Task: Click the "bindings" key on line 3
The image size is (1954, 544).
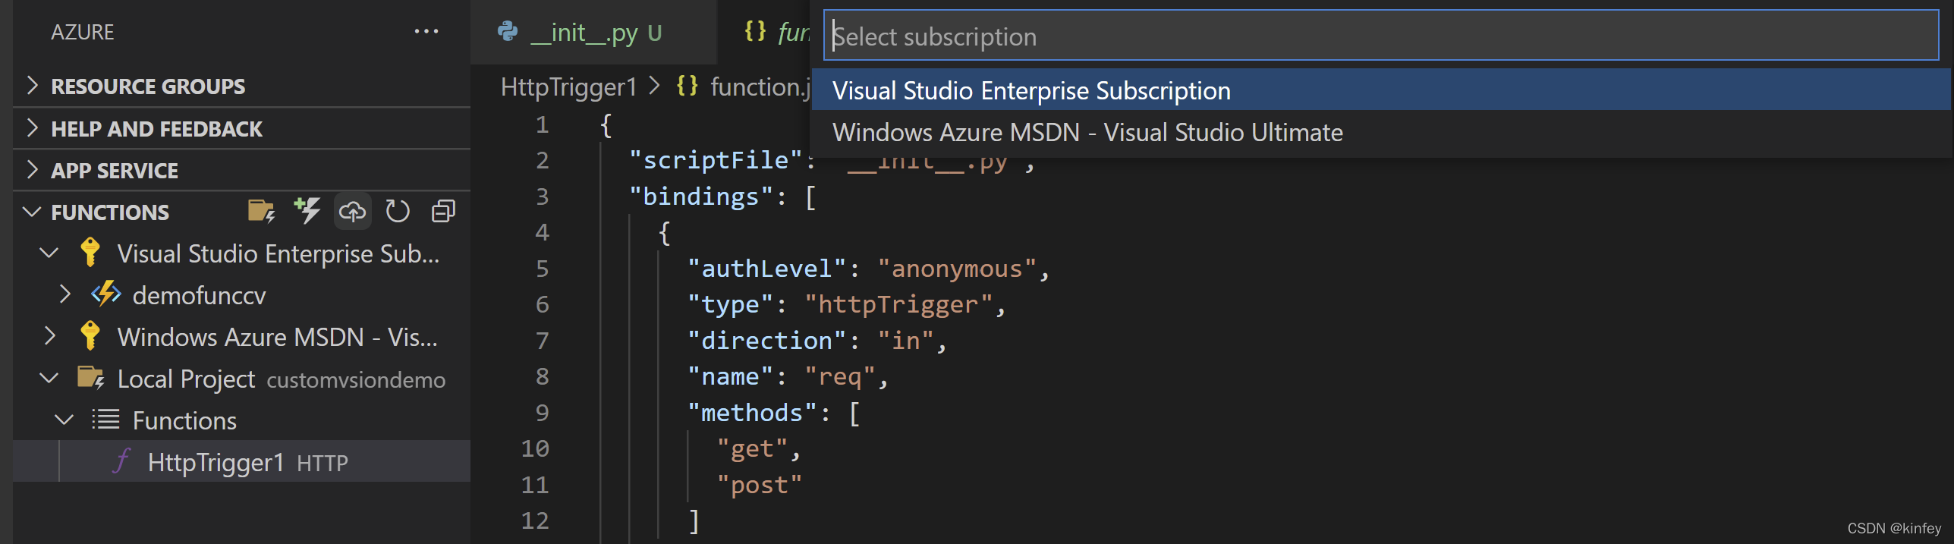Action: tap(701, 197)
